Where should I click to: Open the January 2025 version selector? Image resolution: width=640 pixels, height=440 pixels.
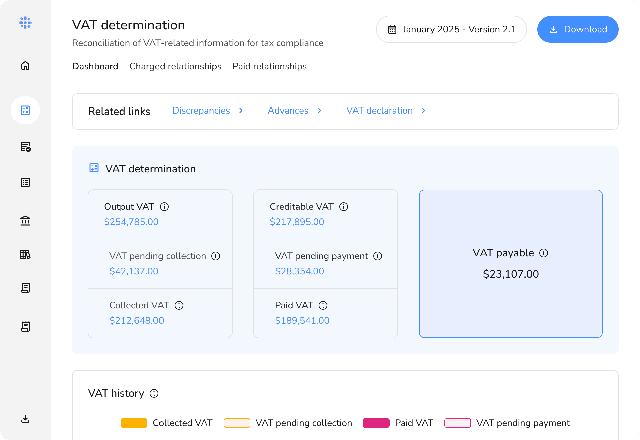pos(451,29)
